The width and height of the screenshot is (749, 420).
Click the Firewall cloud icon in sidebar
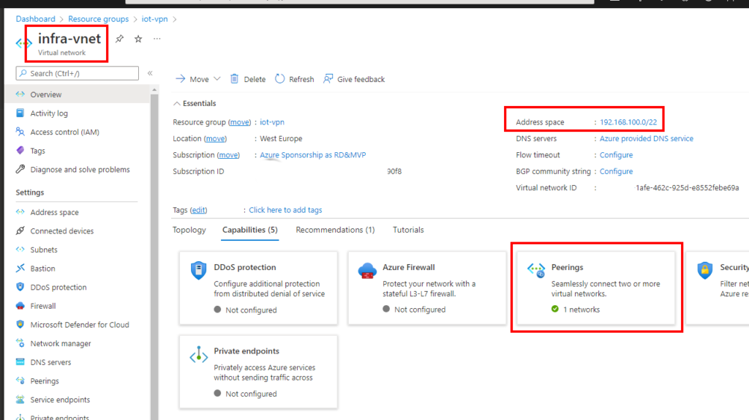20,305
